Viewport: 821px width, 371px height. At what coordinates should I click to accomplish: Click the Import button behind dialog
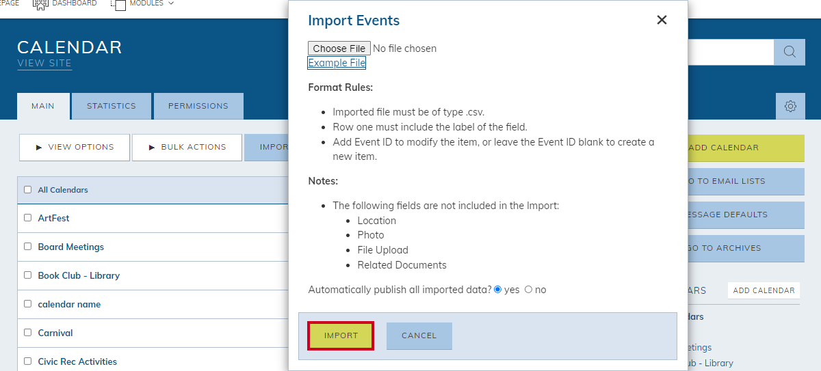pos(266,147)
